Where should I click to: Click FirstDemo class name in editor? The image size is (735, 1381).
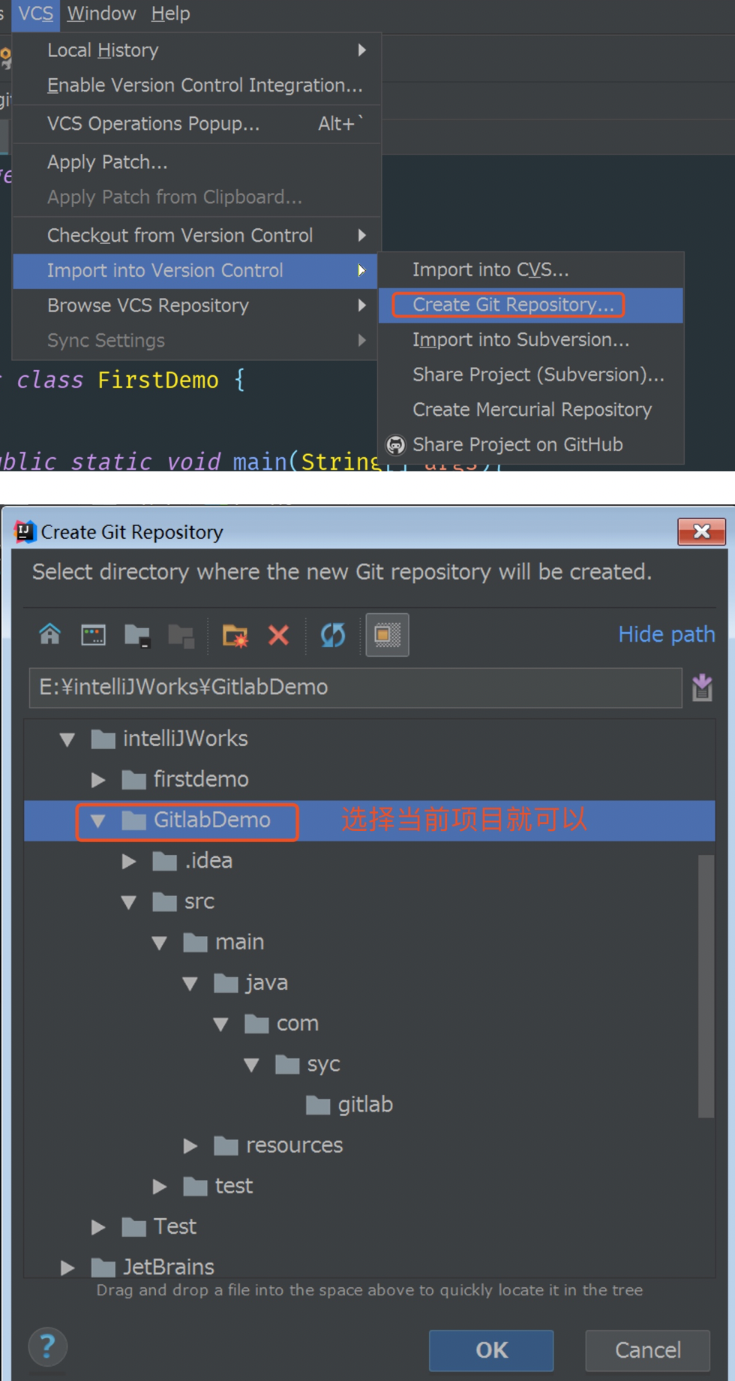click(x=158, y=381)
